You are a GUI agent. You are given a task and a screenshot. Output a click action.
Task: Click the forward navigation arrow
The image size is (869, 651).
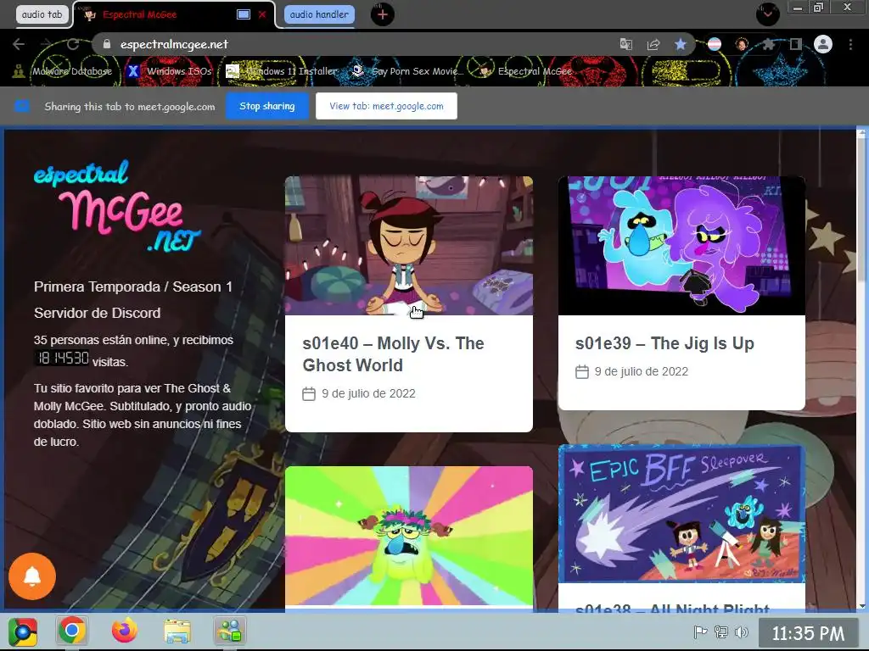point(46,44)
